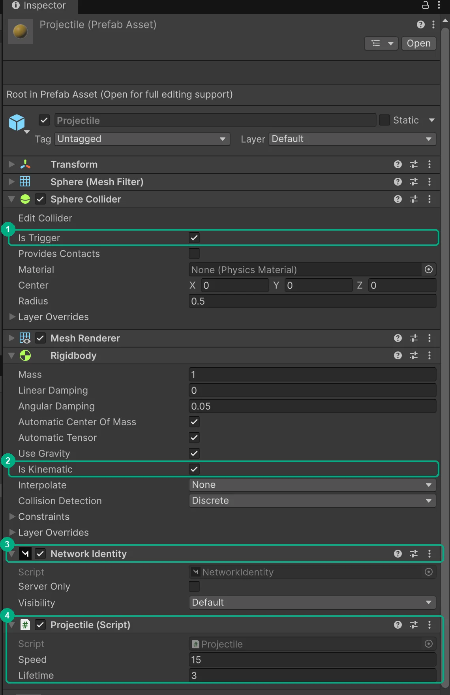Collapse the Sphere Collider component
This screenshot has width=450, height=695.
(12, 199)
